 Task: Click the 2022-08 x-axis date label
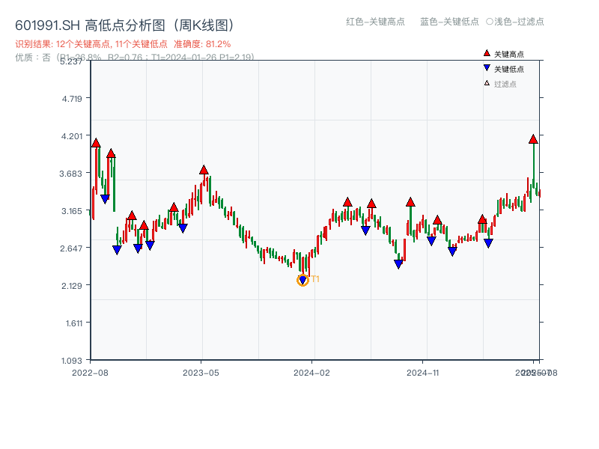point(90,372)
